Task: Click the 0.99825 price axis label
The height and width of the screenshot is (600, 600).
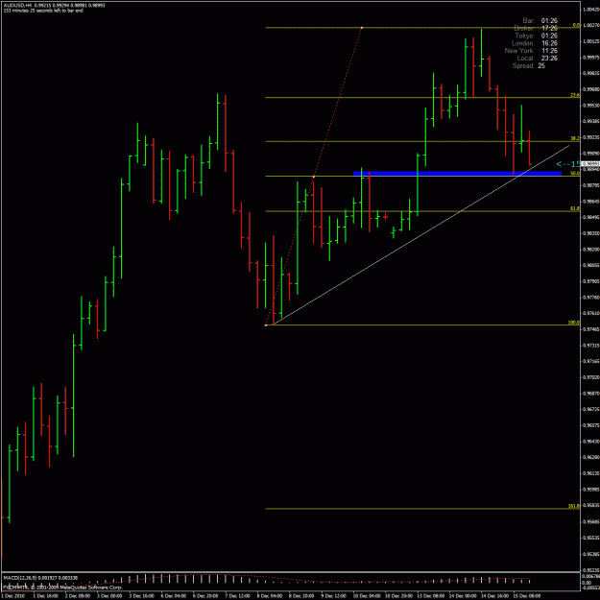Action: (x=591, y=74)
